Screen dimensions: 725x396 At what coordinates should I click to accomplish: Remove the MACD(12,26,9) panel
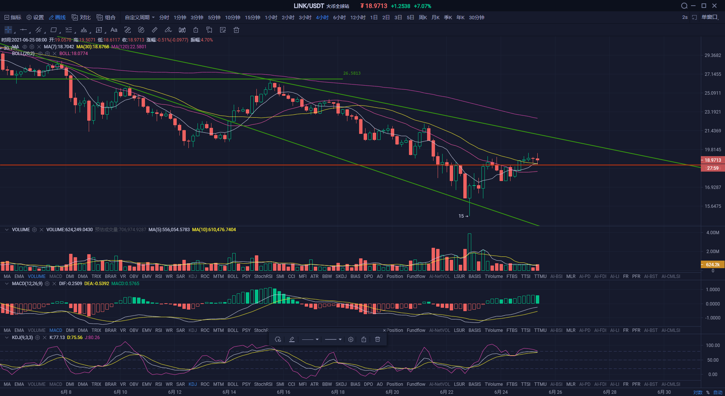point(54,284)
